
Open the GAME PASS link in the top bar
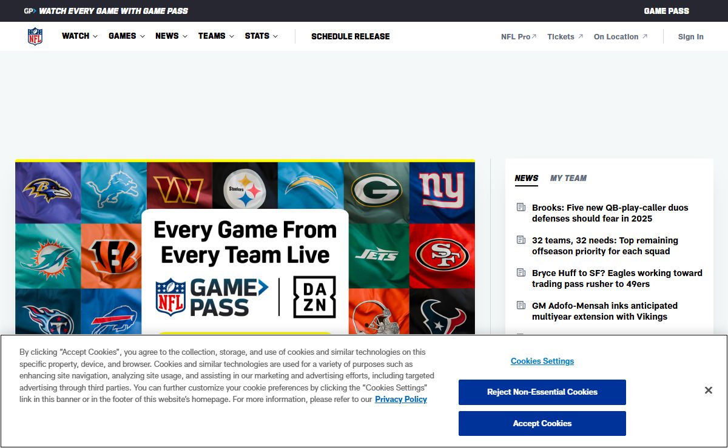[666, 11]
